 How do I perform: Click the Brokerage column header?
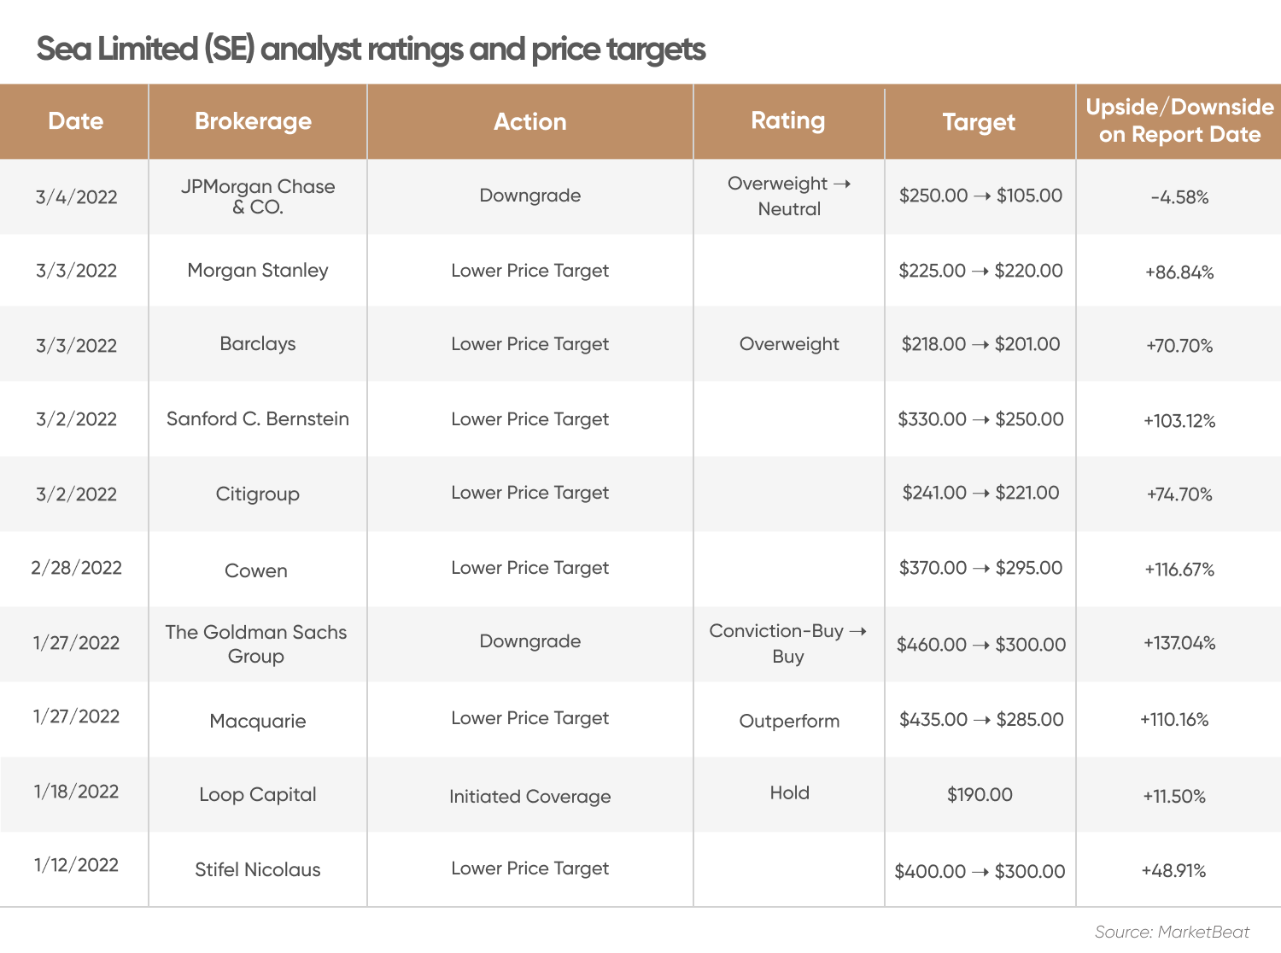pyautogui.click(x=254, y=121)
